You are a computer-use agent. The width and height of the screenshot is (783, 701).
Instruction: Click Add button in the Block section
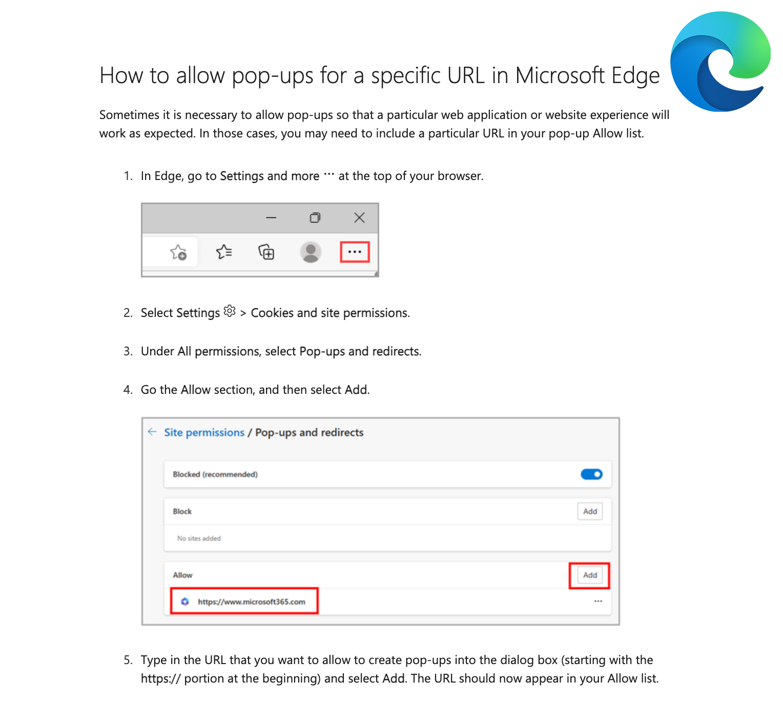(x=590, y=511)
